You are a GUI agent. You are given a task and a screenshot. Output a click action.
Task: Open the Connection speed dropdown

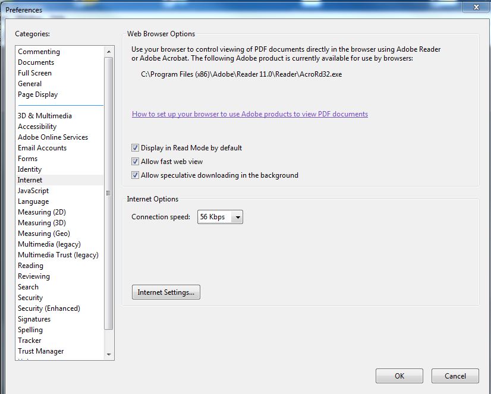click(x=220, y=217)
